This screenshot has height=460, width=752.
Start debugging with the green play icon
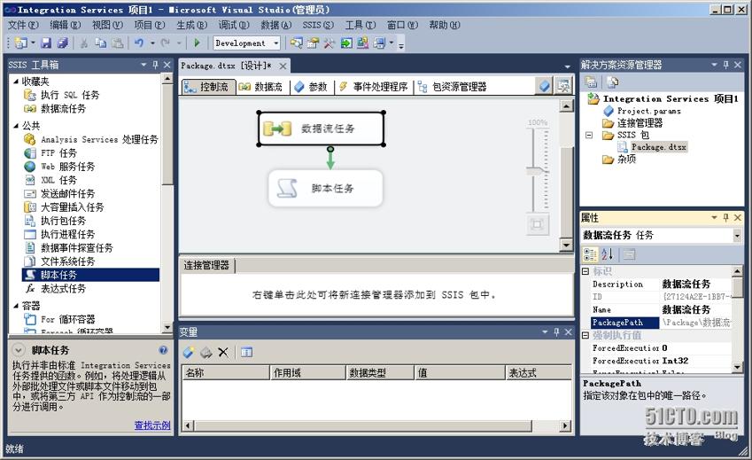point(197,43)
